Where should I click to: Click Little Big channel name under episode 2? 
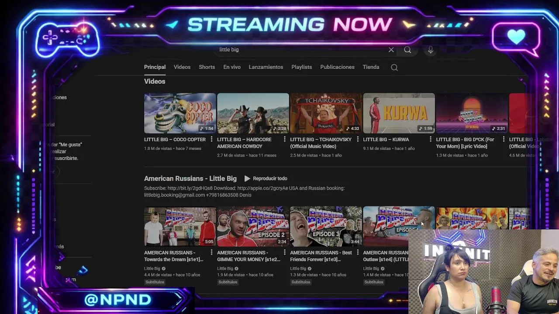point(225,269)
